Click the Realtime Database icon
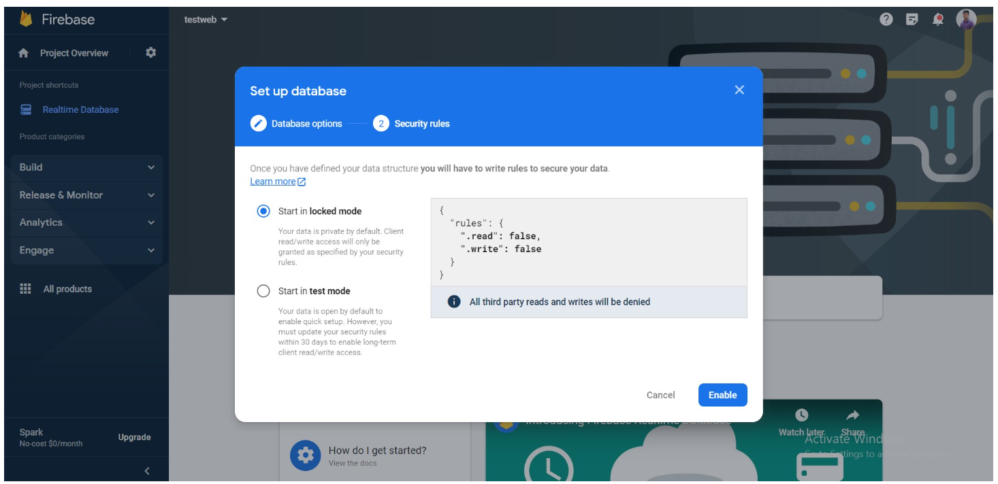Image resolution: width=998 pixels, height=484 pixels. click(x=27, y=109)
